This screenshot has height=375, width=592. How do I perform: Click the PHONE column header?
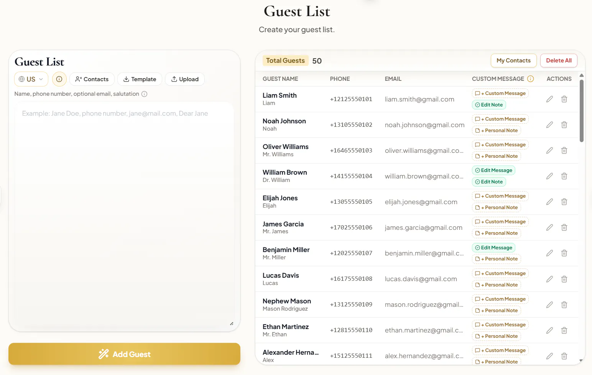pos(340,79)
